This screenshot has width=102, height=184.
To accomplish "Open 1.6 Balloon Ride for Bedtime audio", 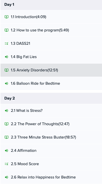I will (51, 83).
